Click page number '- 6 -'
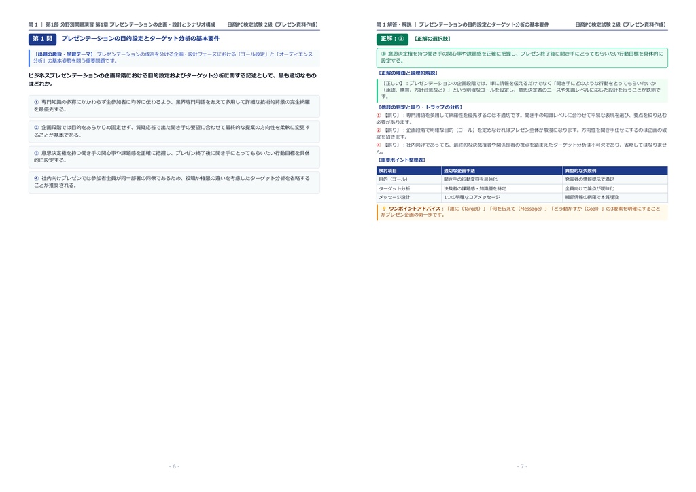696x492 pixels. [x=174, y=466]
